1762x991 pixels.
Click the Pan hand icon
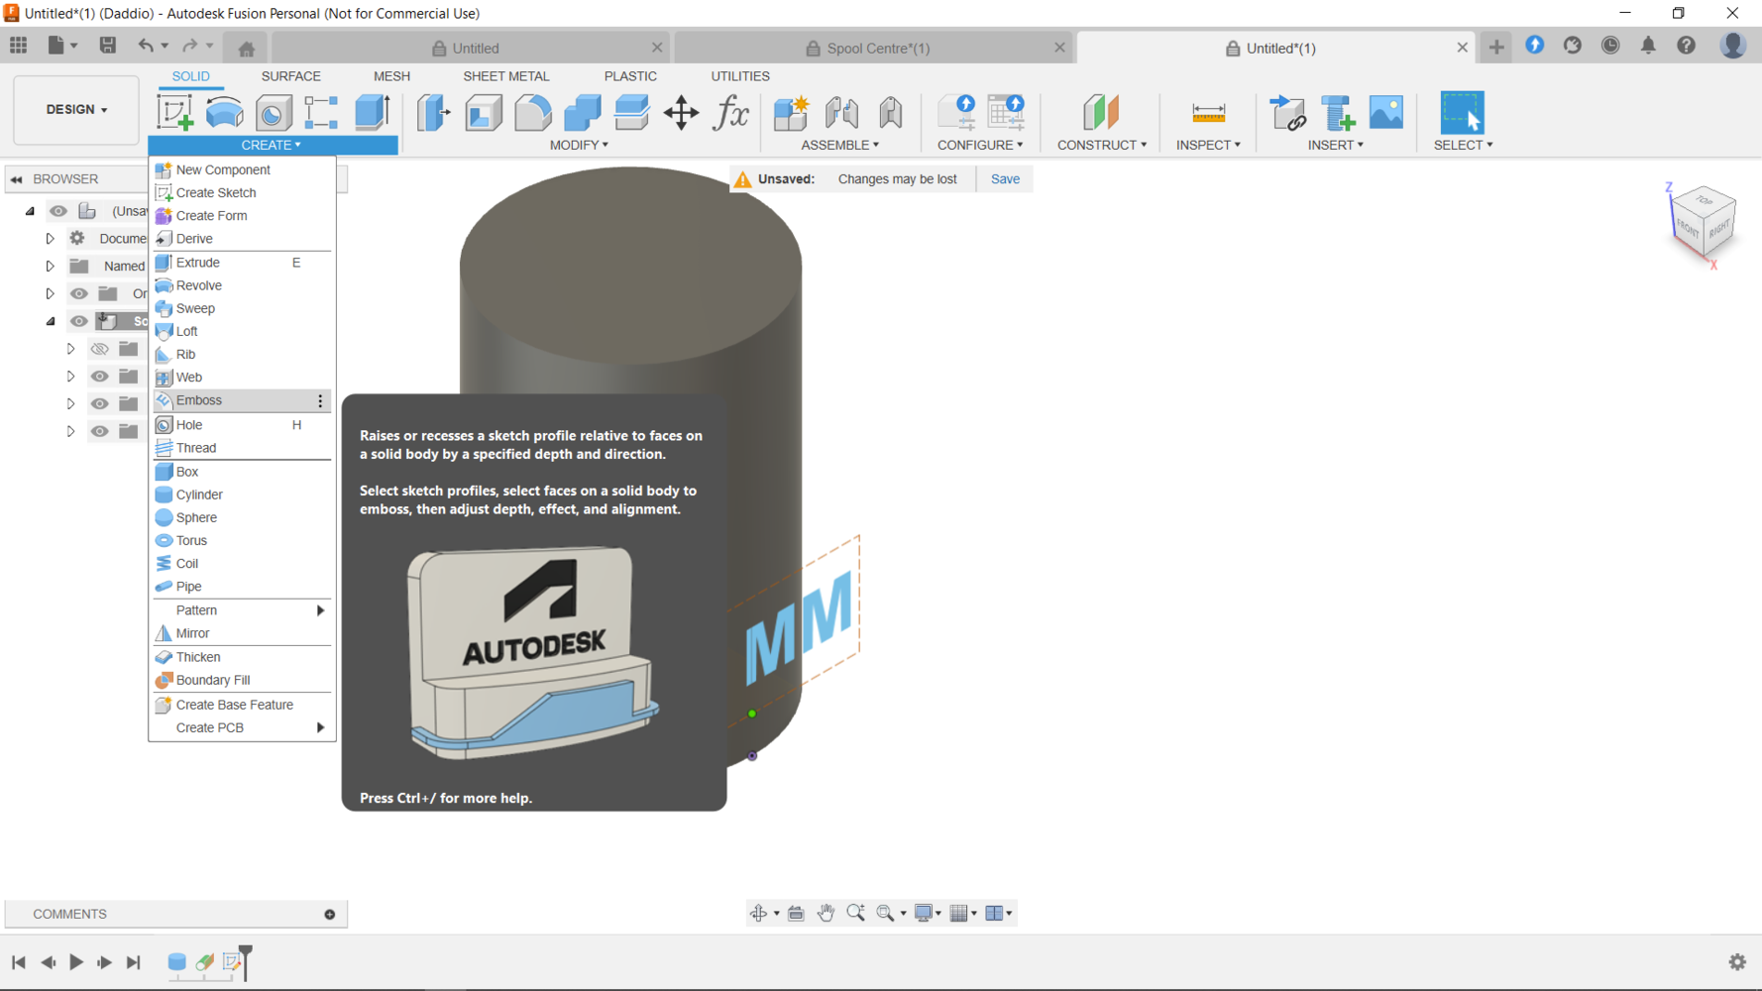826,913
